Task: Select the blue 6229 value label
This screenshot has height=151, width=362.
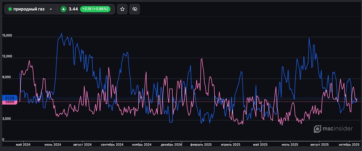Action: 9,98
